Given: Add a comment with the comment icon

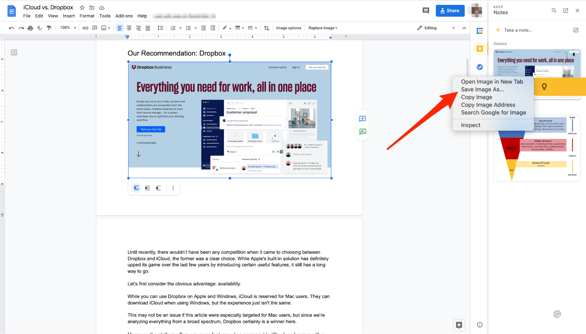Looking at the screenshot, I should point(95,28).
